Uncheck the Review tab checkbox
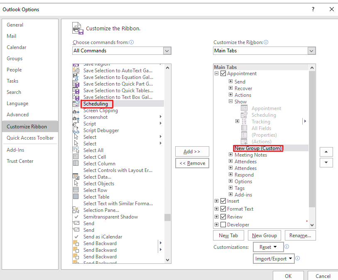The height and width of the screenshot is (280, 338). [x=223, y=217]
